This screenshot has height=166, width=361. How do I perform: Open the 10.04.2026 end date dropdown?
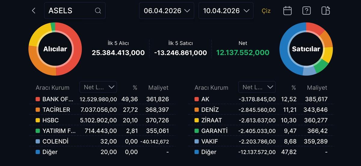[226, 11]
